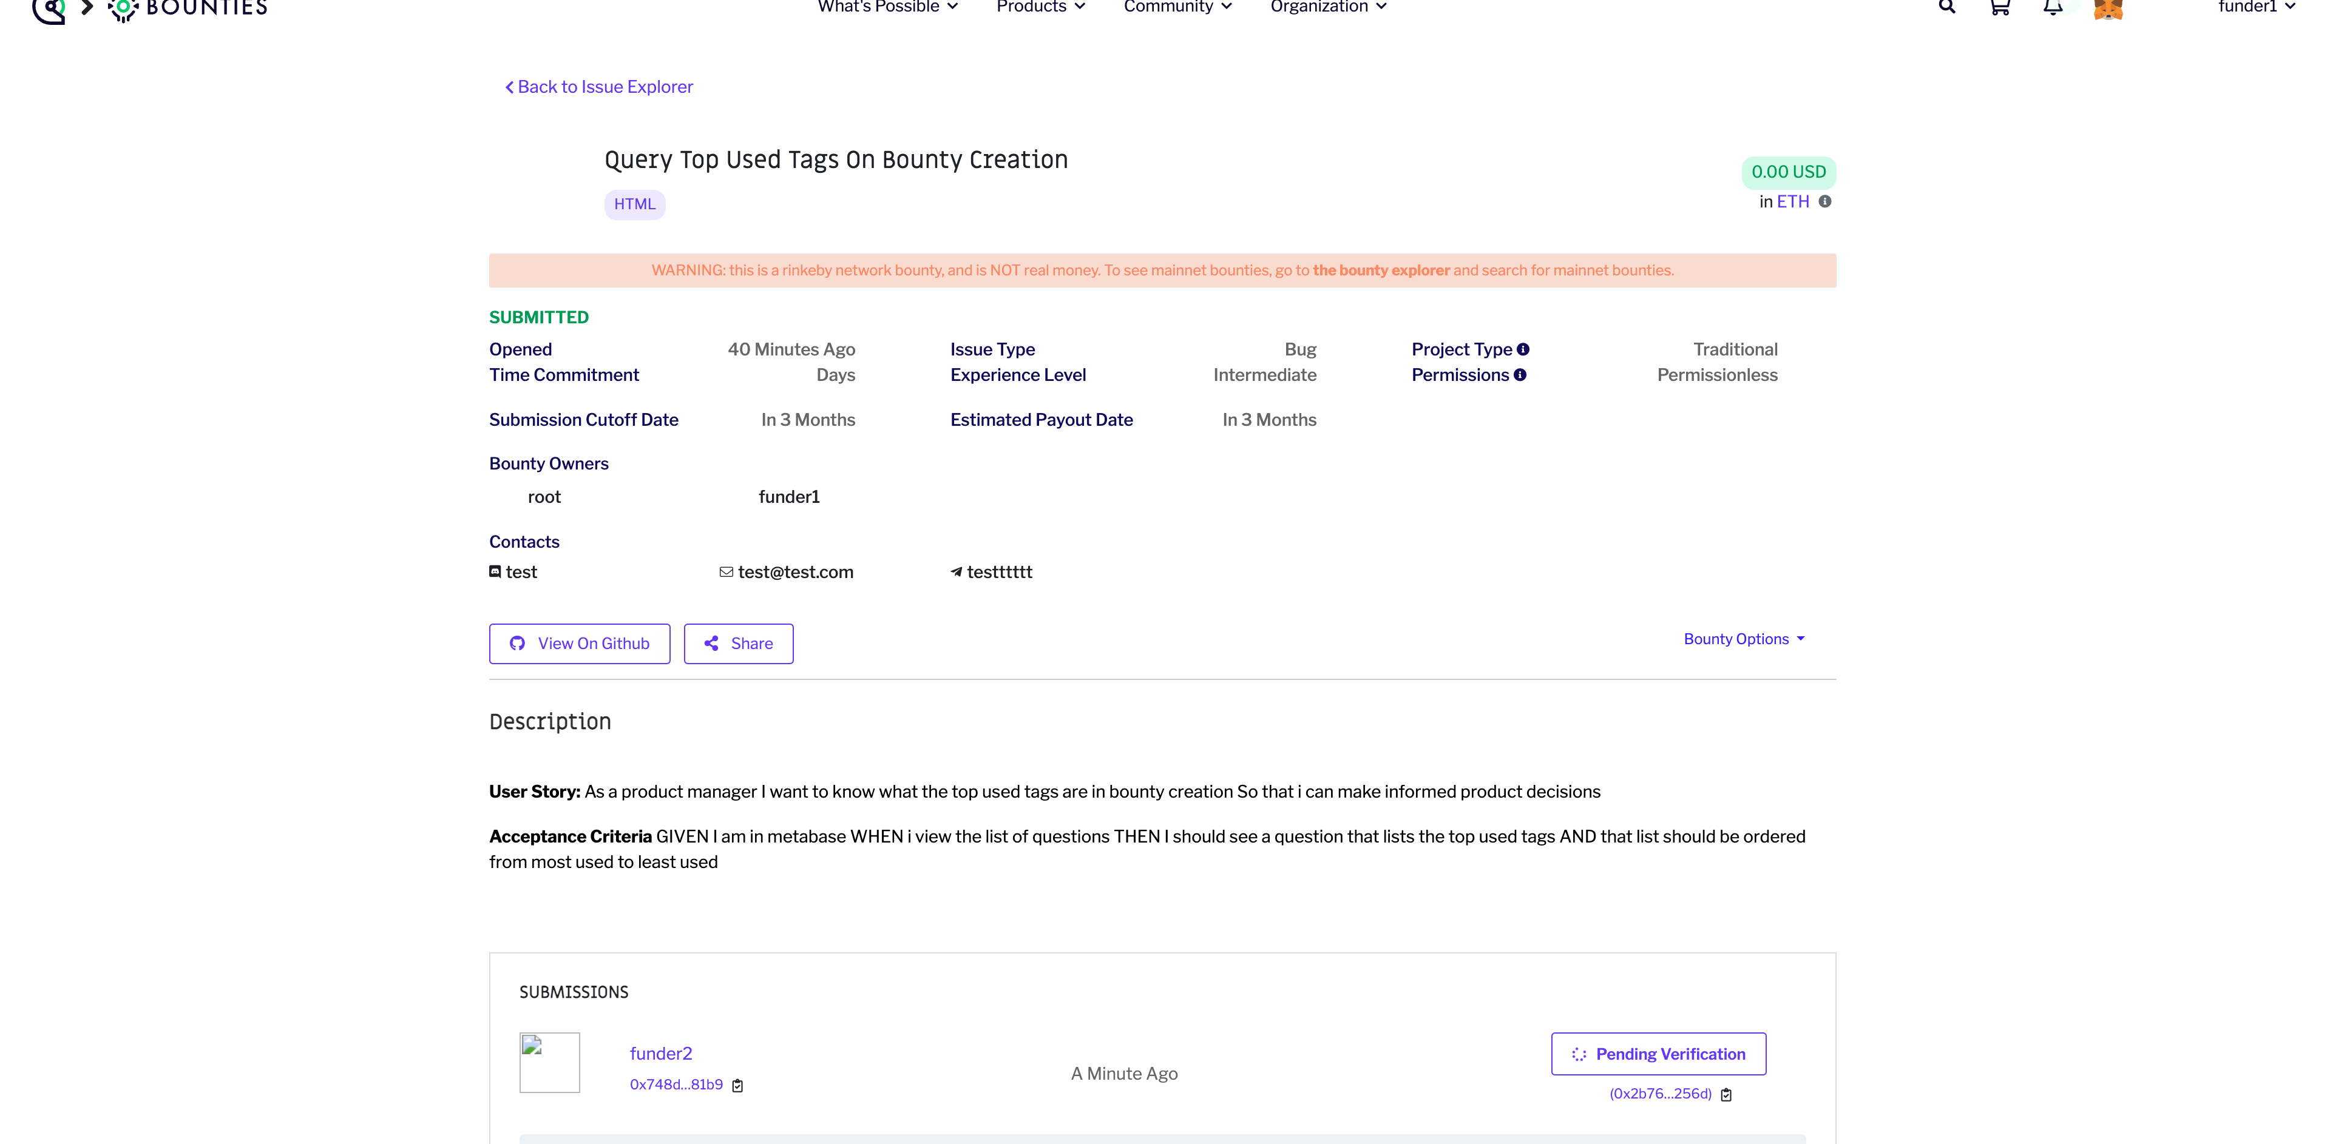Click the View On Github button
Viewport: 2327px width, 1144px height.
tap(579, 644)
